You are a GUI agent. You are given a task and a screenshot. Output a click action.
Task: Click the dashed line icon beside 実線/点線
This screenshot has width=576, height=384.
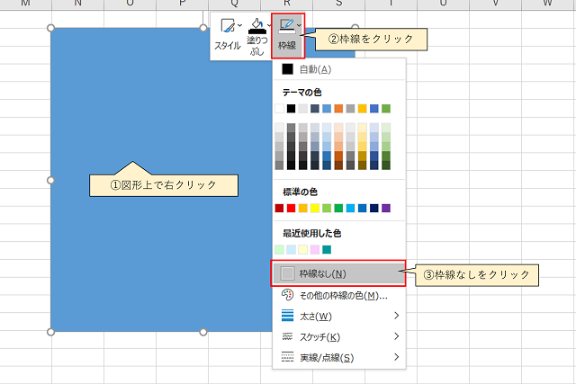coord(287,357)
